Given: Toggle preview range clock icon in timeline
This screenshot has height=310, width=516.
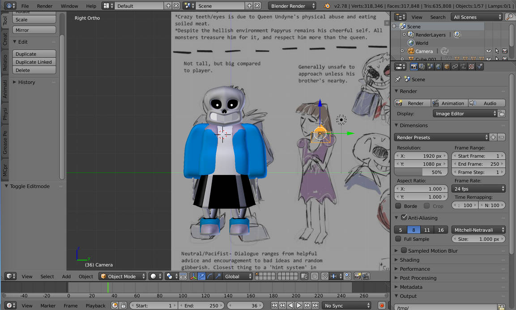Looking at the screenshot, I should tap(115, 306).
